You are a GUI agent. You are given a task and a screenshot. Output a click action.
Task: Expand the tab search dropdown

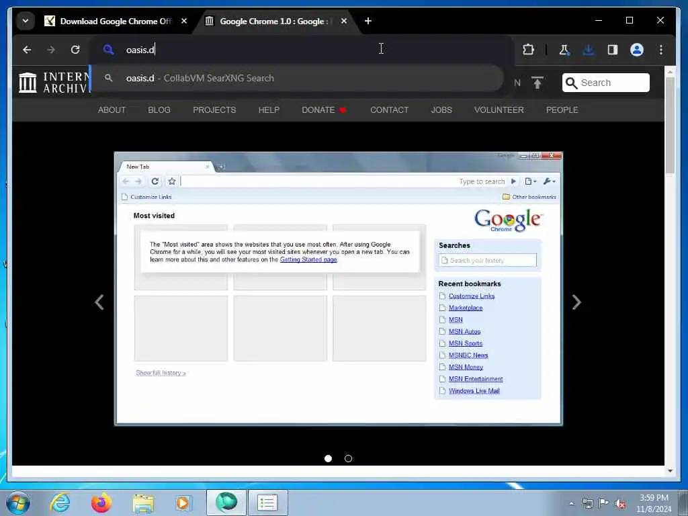(x=26, y=21)
